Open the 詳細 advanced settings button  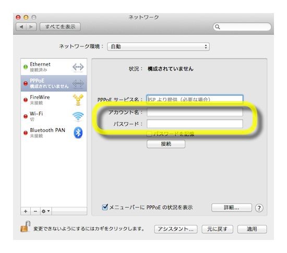point(232,208)
